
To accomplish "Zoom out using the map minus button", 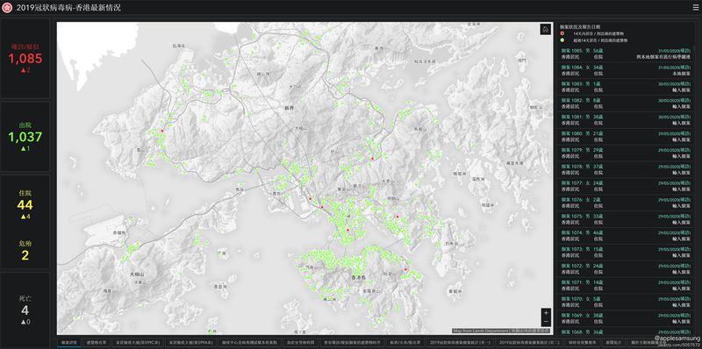I will click(546, 322).
